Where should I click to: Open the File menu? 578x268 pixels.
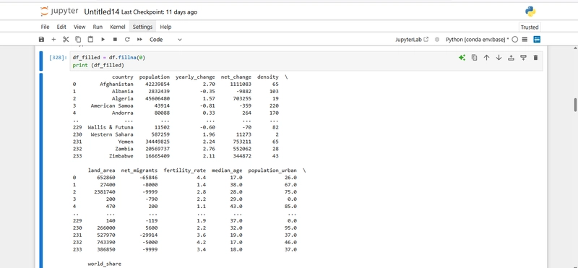tap(45, 27)
